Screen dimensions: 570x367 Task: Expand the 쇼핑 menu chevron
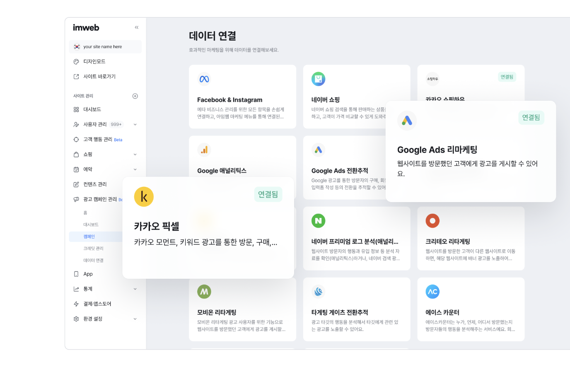[135, 155]
